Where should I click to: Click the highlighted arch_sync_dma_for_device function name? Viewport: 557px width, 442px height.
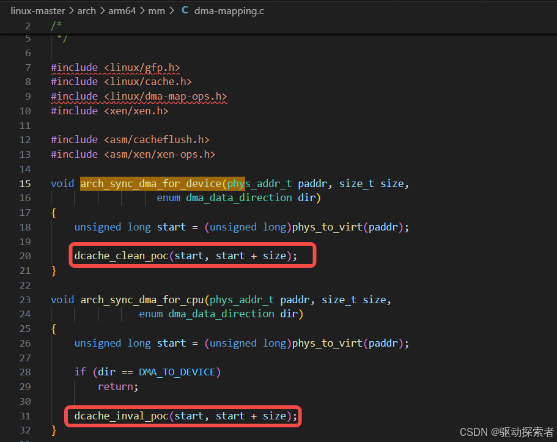[x=150, y=183]
